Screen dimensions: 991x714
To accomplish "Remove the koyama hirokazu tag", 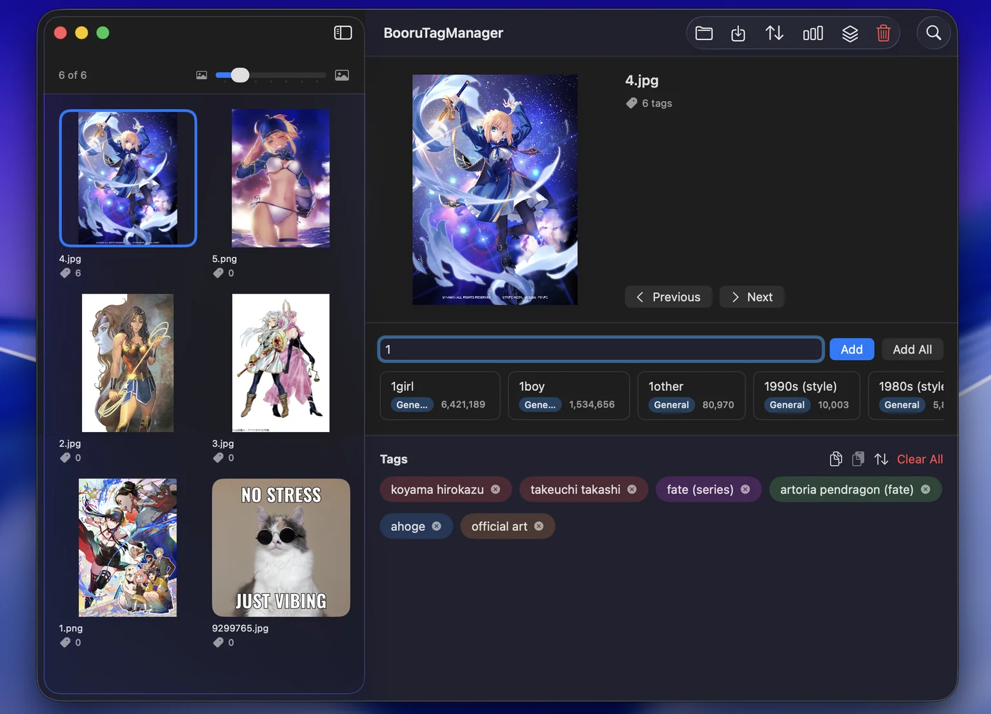I will [x=495, y=490].
